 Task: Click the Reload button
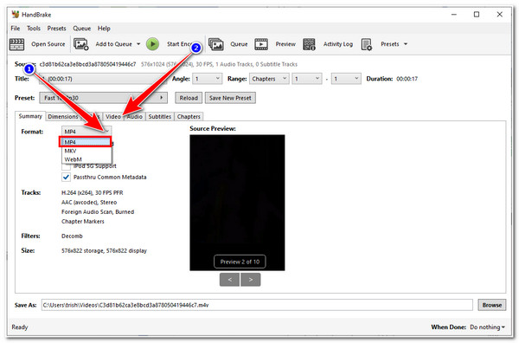point(189,98)
